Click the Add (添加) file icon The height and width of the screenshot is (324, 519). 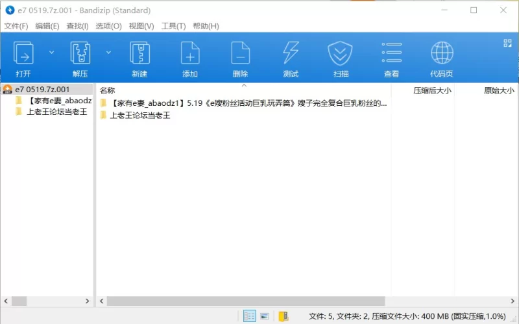[x=190, y=53]
